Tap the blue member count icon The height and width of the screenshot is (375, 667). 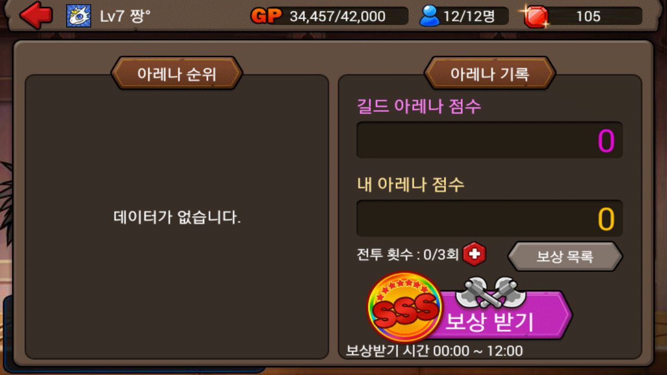tap(430, 17)
